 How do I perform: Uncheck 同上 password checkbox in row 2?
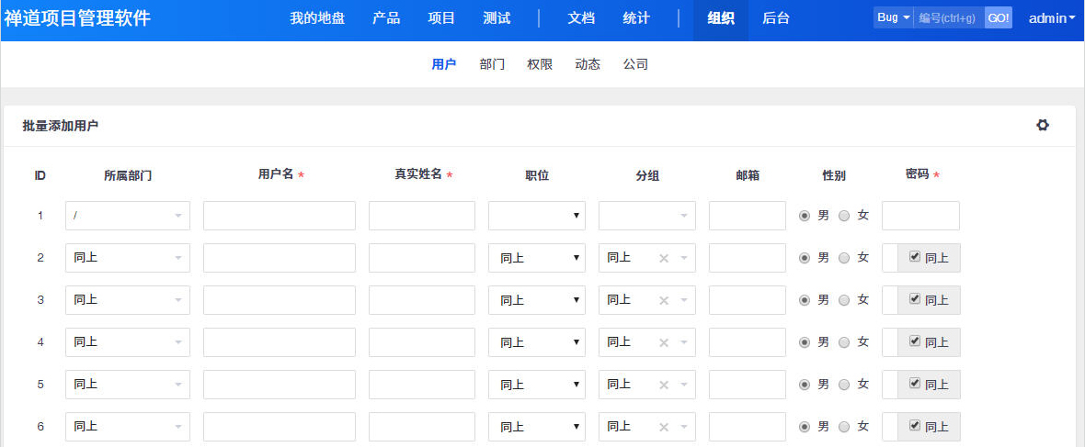(914, 257)
